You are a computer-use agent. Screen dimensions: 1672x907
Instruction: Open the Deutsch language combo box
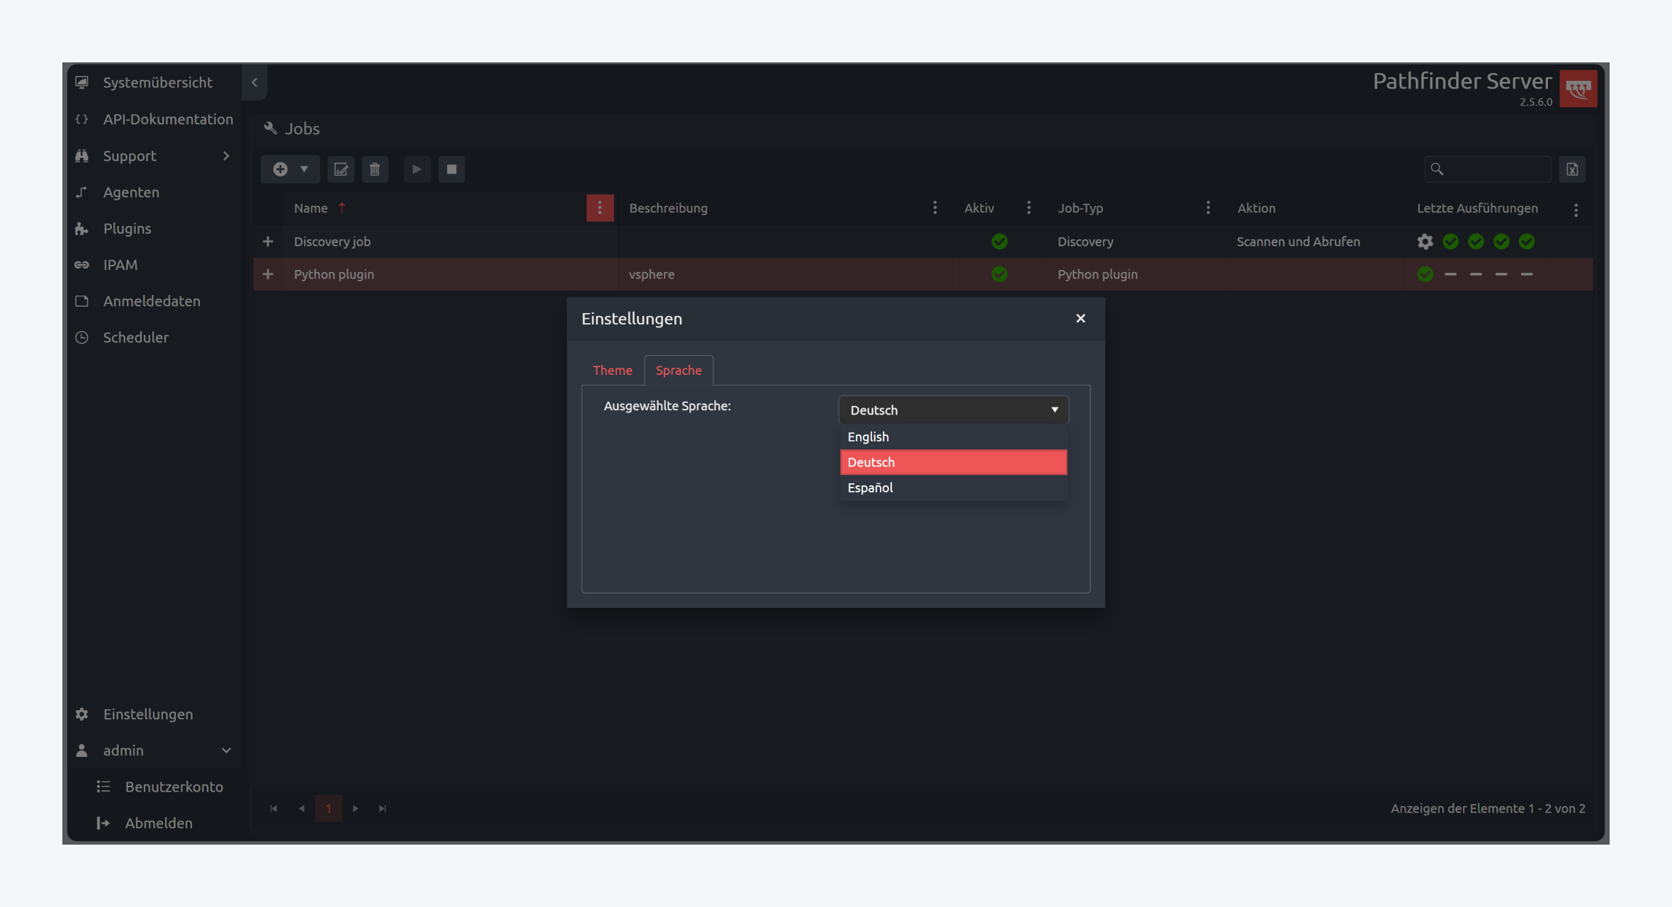point(953,410)
